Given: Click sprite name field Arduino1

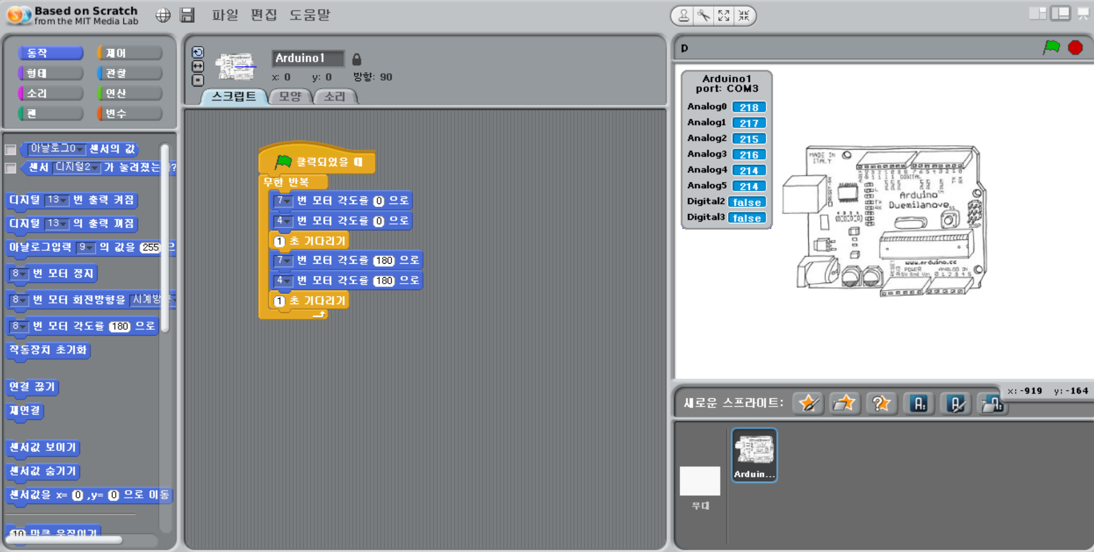Looking at the screenshot, I should (308, 58).
